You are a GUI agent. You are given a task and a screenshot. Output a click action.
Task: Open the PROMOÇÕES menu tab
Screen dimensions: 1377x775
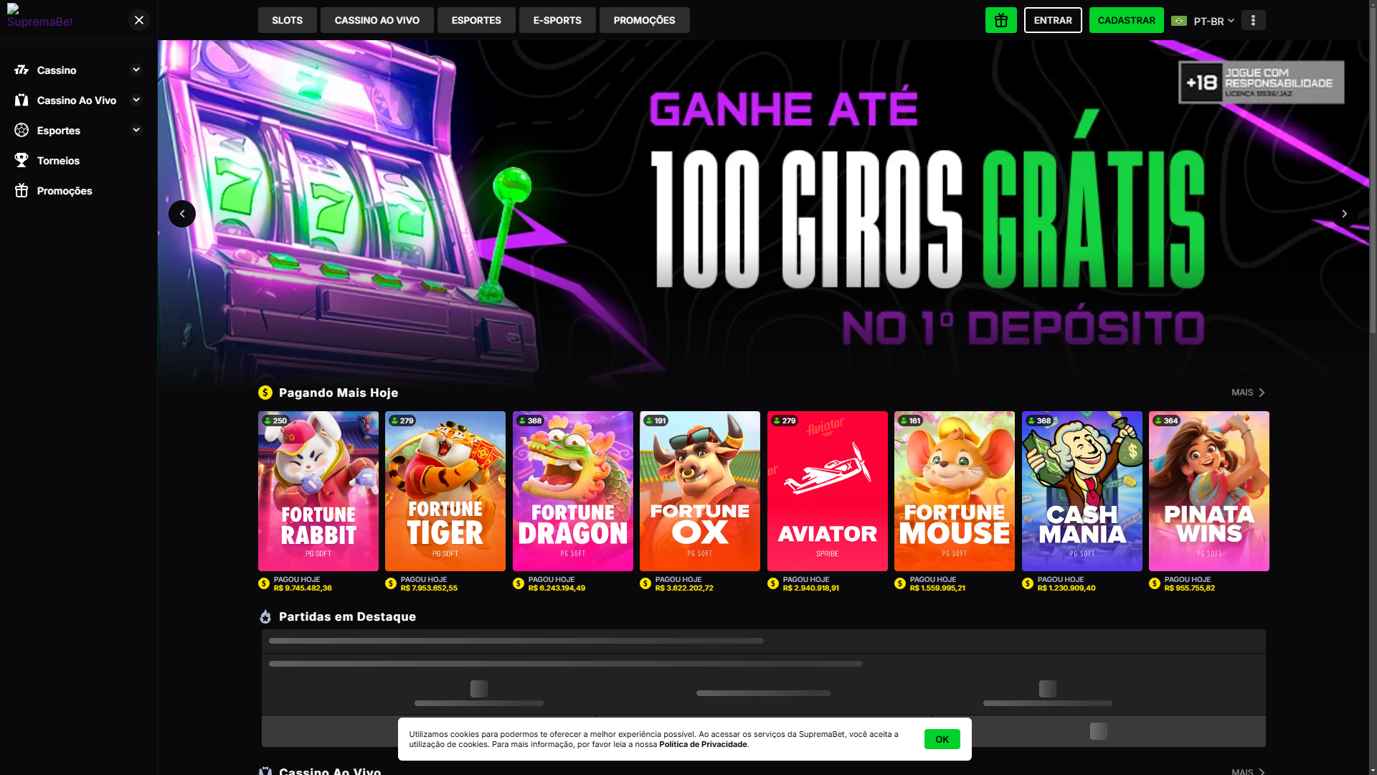click(x=644, y=20)
